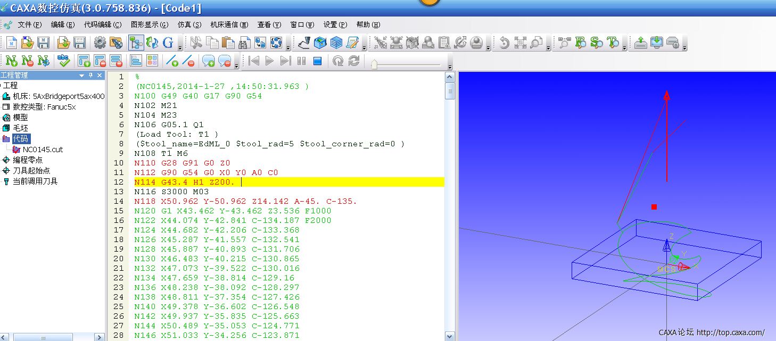Click the green N minus line-number icon
This screenshot has height=341, width=776.
pyautogui.click(x=28, y=61)
